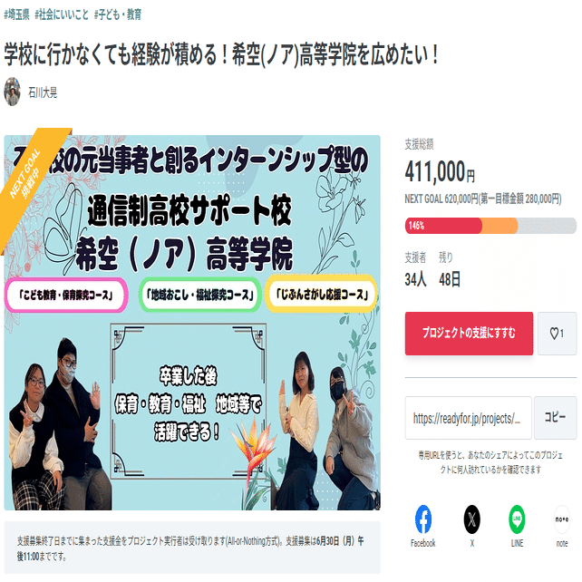The width and height of the screenshot is (582, 582).
Task: Share project through LINE icon
Action: click(517, 519)
